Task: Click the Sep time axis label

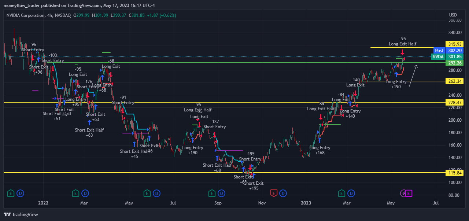Action: [x=218, y=202]
